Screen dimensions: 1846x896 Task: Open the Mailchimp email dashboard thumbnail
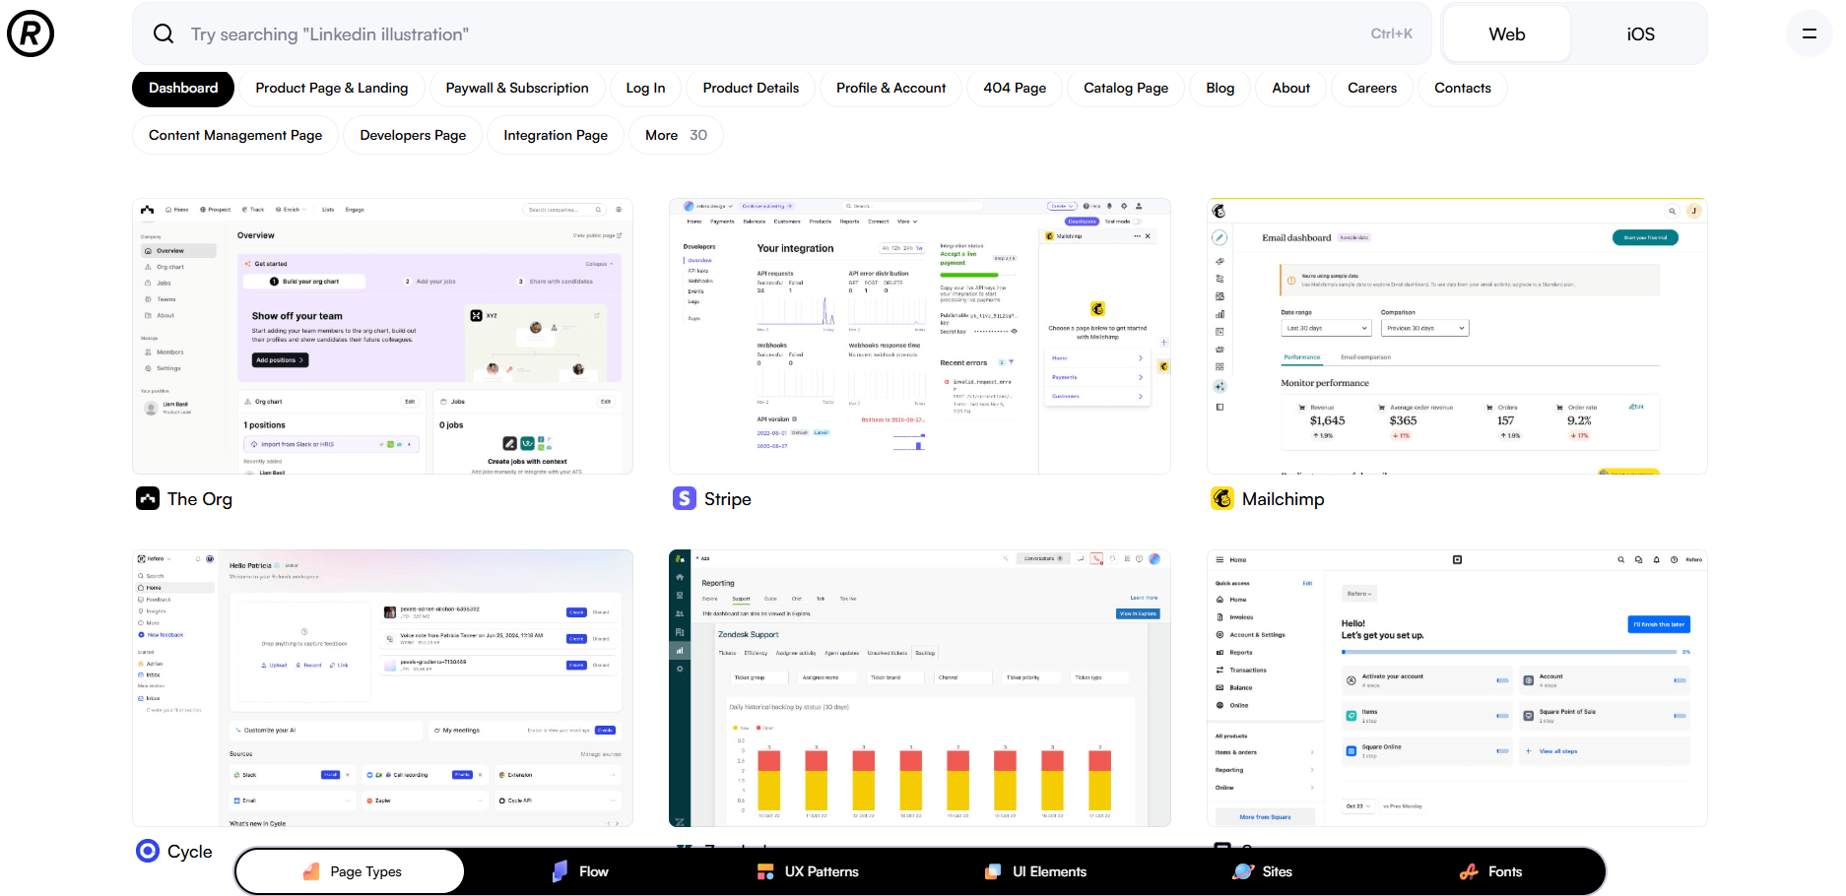coord(1457,336)
